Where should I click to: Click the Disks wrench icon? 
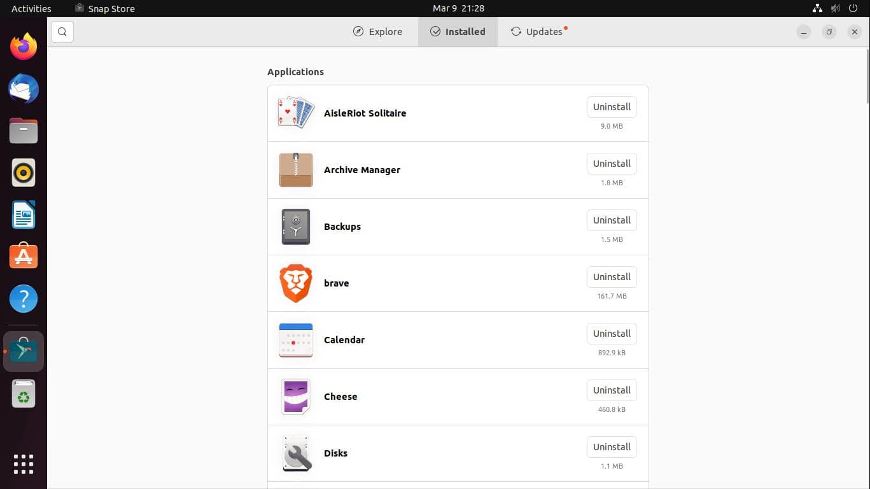(295, 453)
